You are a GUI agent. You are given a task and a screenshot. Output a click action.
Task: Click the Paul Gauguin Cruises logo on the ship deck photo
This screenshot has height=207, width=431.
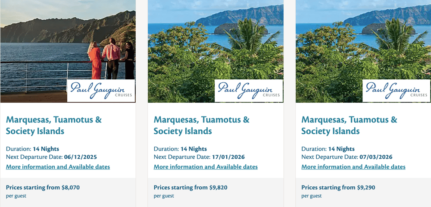click(101, 91)
